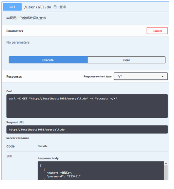Image resolution: width=174 pixels, height=189 pixels.
Task: Select the curl command text box
Action: point(87,106)
